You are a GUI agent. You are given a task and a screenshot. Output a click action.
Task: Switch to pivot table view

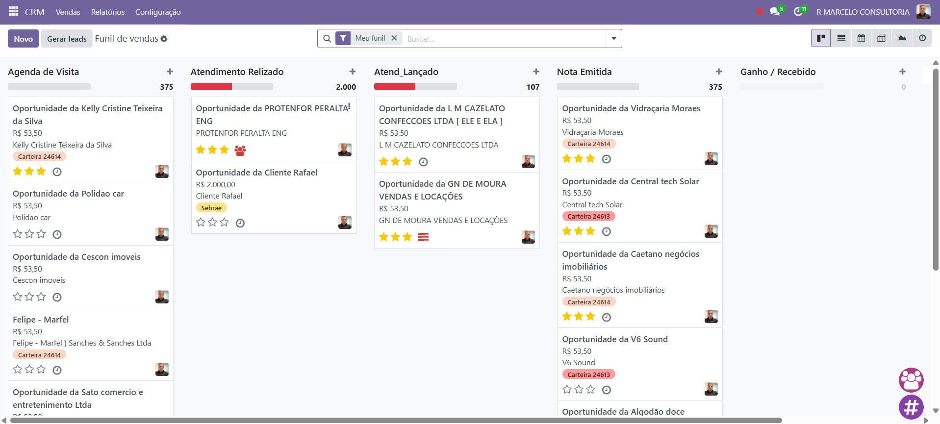coord(881,38)
